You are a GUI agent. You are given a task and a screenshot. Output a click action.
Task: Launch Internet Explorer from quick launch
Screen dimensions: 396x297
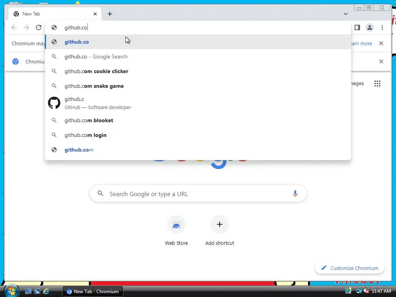pyautogui.click(x=46, y=292)
